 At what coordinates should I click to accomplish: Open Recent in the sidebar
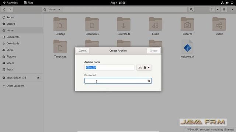pyautogui.click(x=21, y=17)
